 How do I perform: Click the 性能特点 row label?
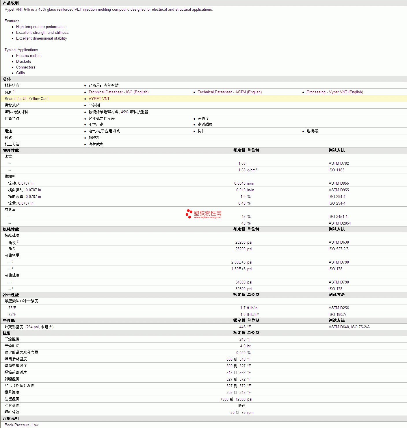click(12, 119)
